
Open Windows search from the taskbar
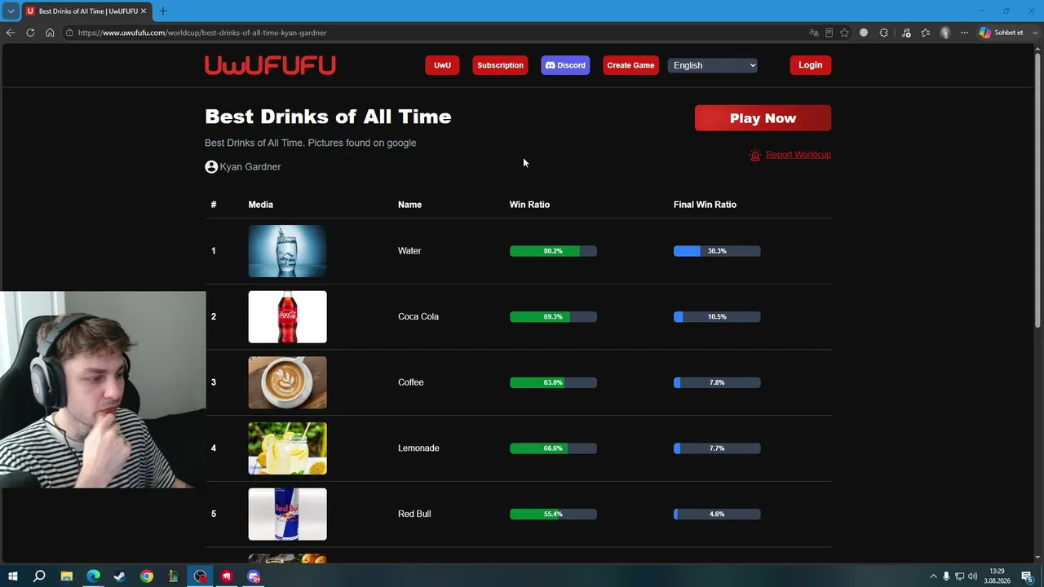(x=39, y=576)
